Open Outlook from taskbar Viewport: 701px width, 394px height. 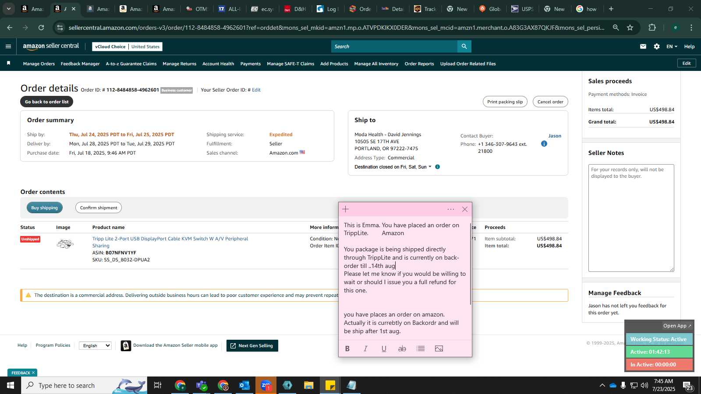[x=244, y=385]
